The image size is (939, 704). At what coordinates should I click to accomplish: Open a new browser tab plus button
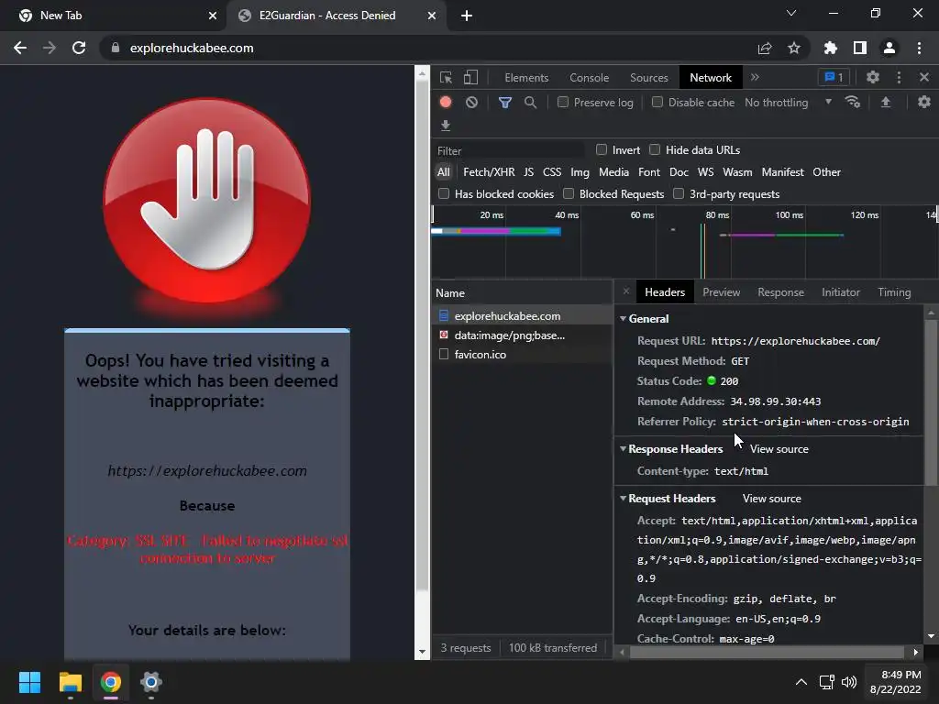click(467, 16)
